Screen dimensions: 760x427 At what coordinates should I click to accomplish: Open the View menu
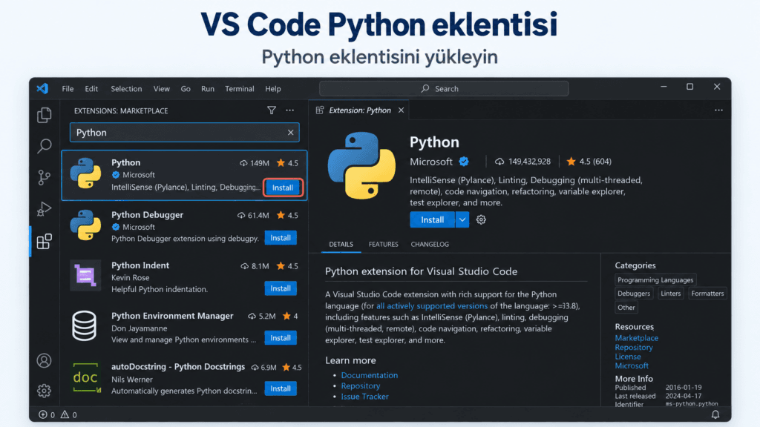[161, 89]
